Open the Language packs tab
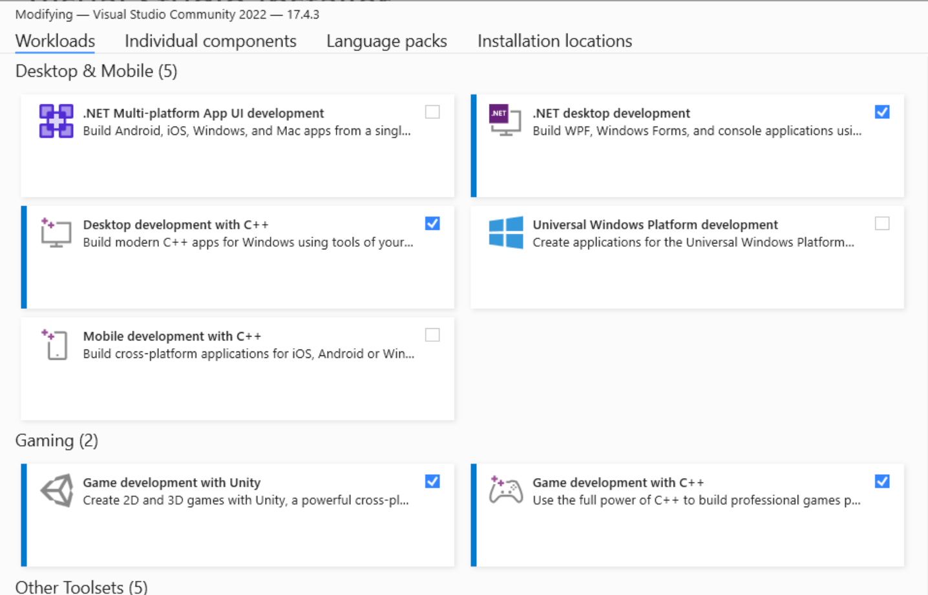 tap(386, 41)
